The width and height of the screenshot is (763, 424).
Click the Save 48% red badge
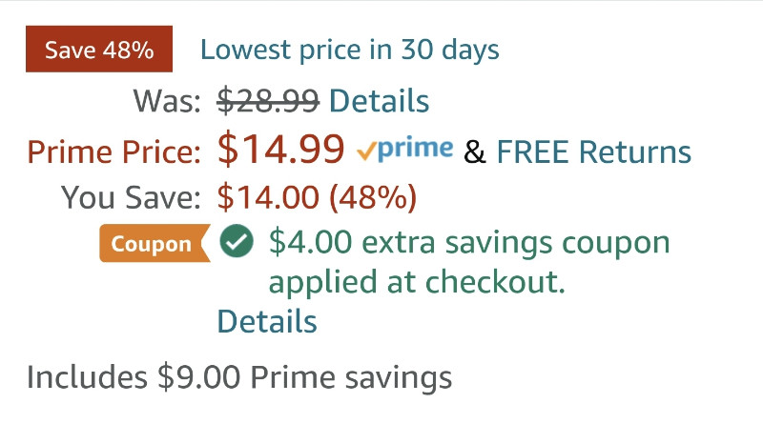tap(99, 50)
